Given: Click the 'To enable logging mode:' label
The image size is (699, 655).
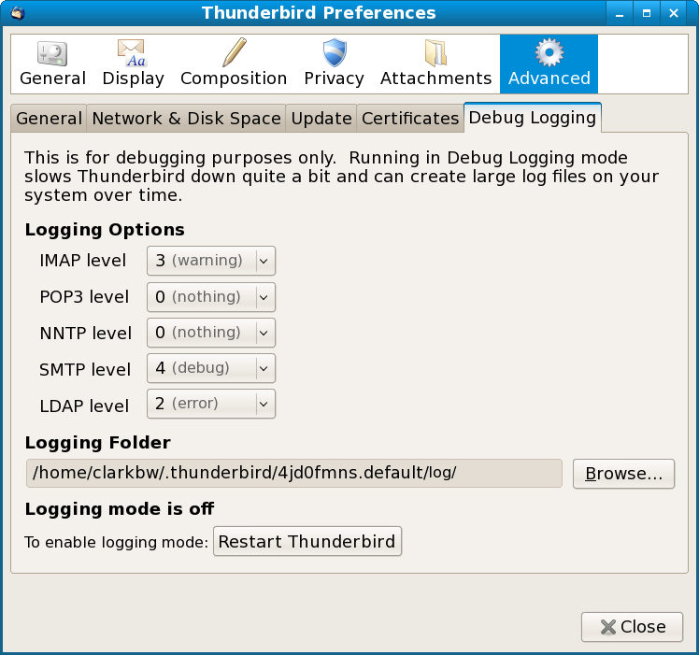Looking at the screenshot, I should (117, 542).
